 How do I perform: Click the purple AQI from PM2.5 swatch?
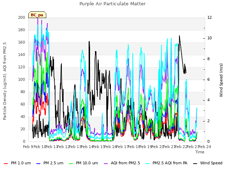[x=106, y=164]
